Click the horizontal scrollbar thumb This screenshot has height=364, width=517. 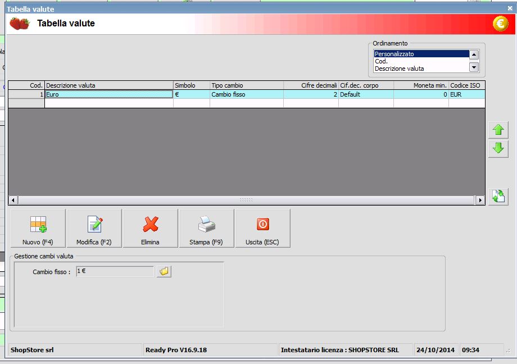click(x=246, y=200)
